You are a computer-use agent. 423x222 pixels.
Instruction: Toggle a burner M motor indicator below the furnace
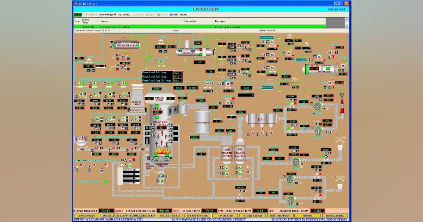pyautogui.click(x=156, y=158)
